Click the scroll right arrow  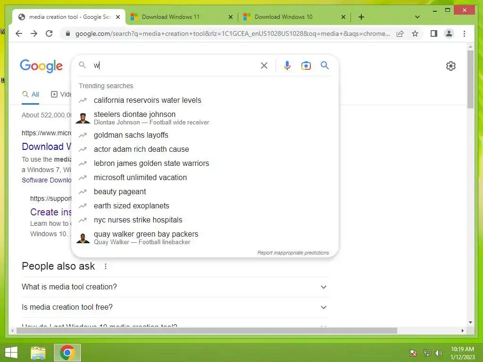coord(462,331)
